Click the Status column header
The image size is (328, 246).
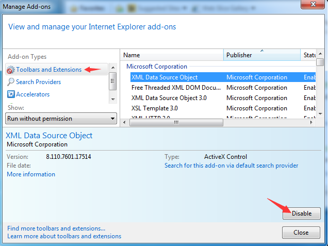308,55
